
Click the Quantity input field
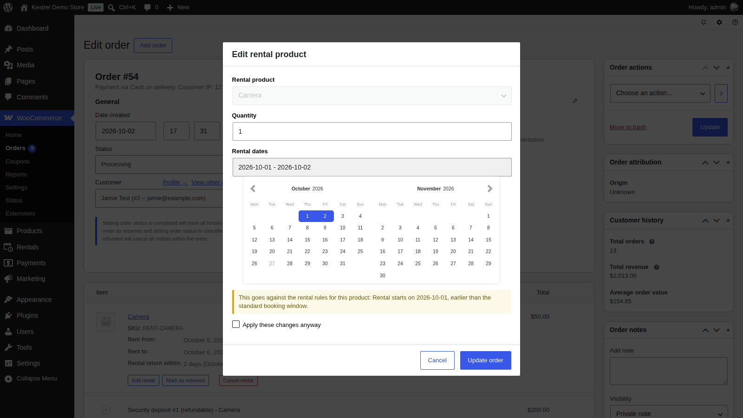(x=372, y=131)
